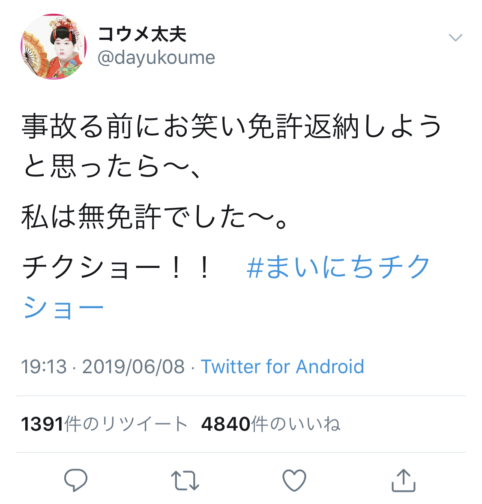Screen dimensions: 482x504
Task: Click the と思ったら〜、 tweet line
Action: tap(112, 166)
